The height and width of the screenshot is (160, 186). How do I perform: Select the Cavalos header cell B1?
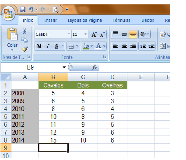(53, 85)
